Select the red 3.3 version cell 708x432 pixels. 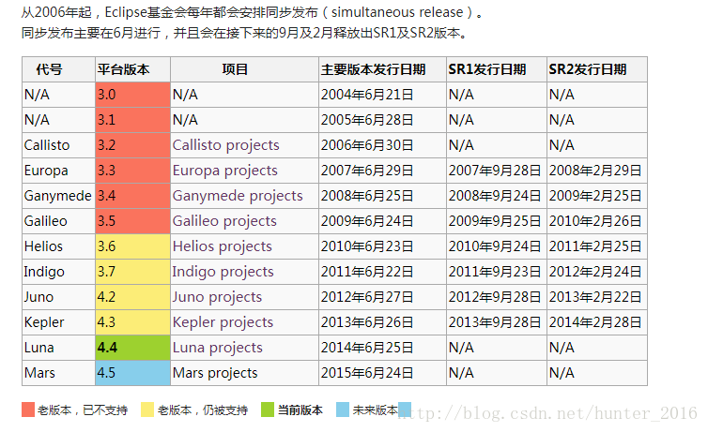132,171
